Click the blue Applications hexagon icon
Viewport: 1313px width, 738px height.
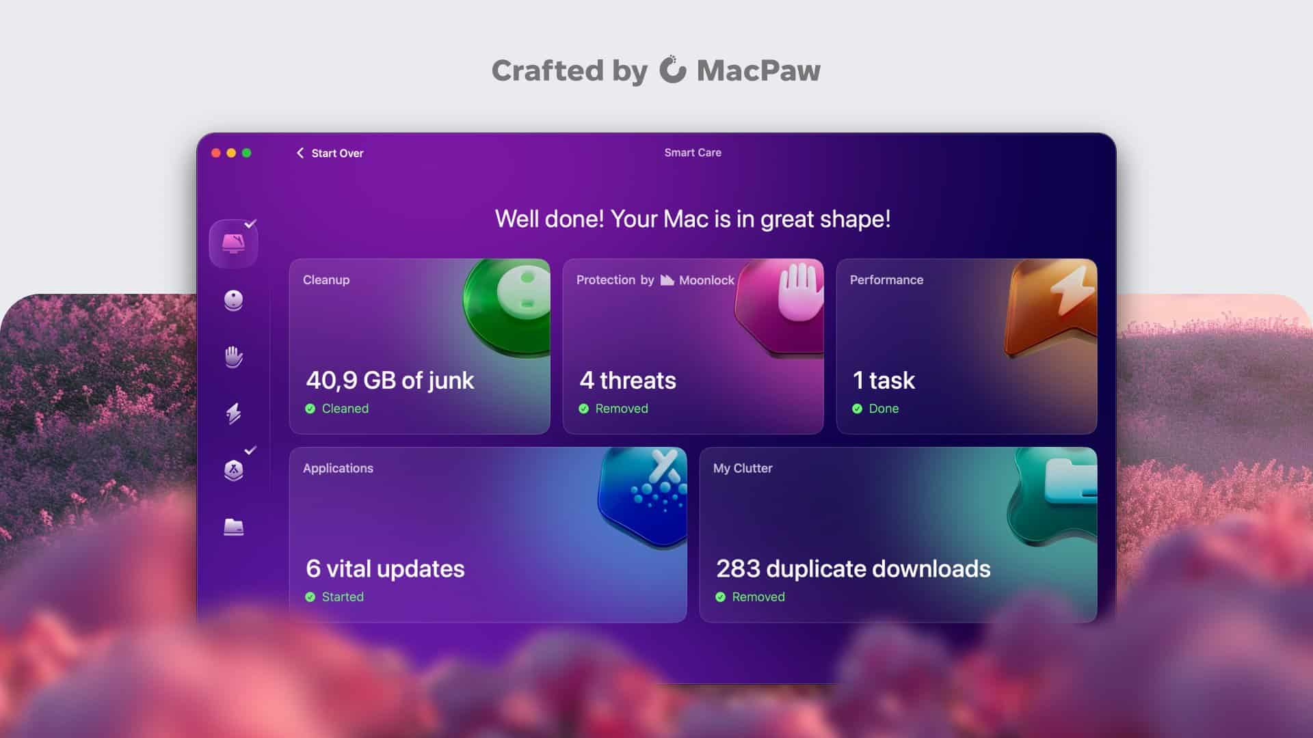point(643,497)
